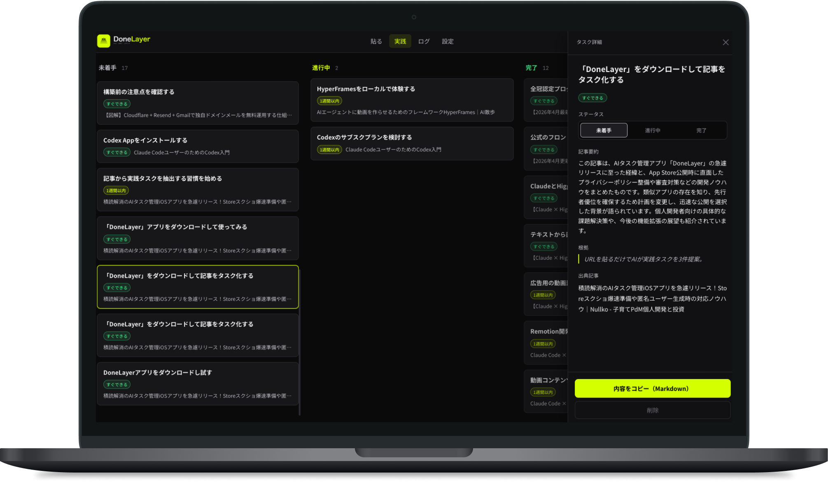Set status to 未着手
828x482 pixels.
tap(604, 130)
